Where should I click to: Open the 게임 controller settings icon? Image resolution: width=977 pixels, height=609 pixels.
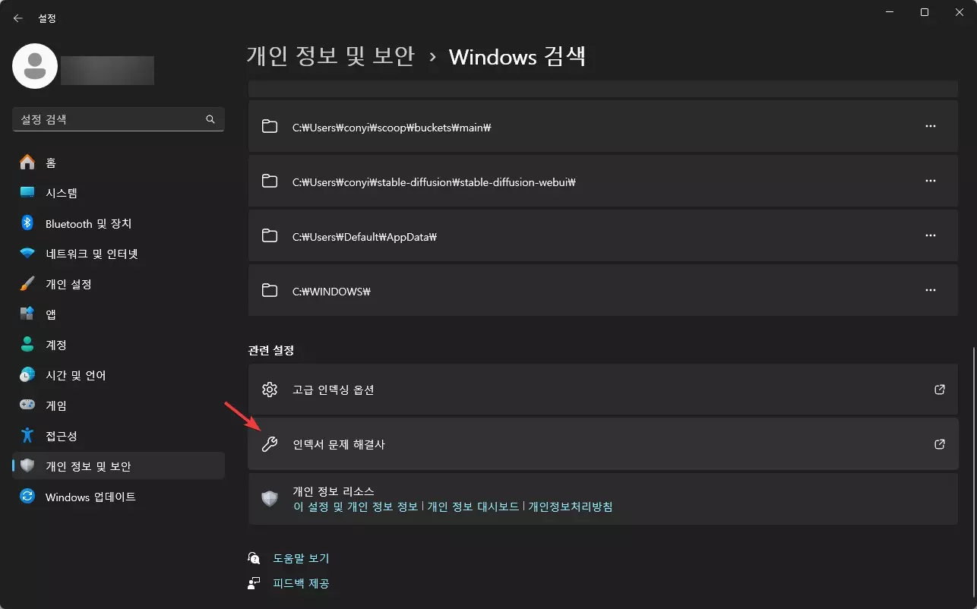tap(29, 405)
